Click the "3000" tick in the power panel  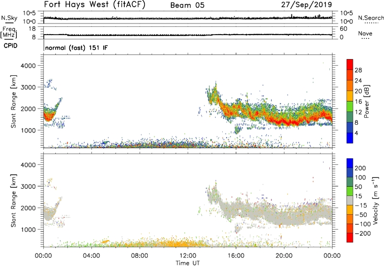[x=28, y=87]
